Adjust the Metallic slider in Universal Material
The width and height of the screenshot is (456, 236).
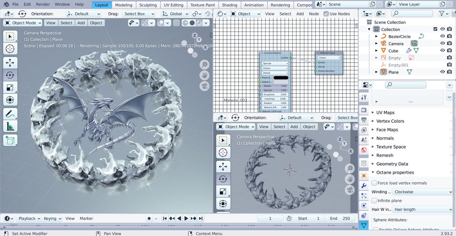[x=275, y=86]
